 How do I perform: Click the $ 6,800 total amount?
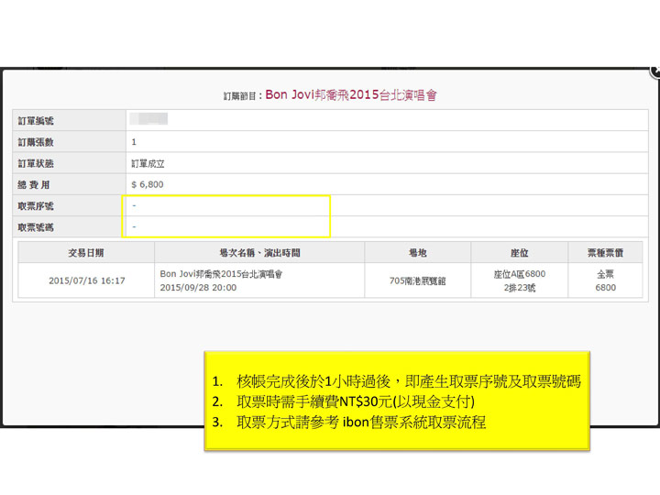point(147,184)
